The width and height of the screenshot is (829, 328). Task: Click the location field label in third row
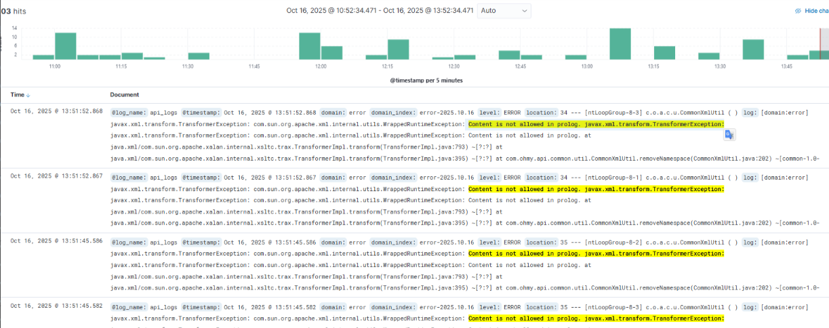[541, 241]
